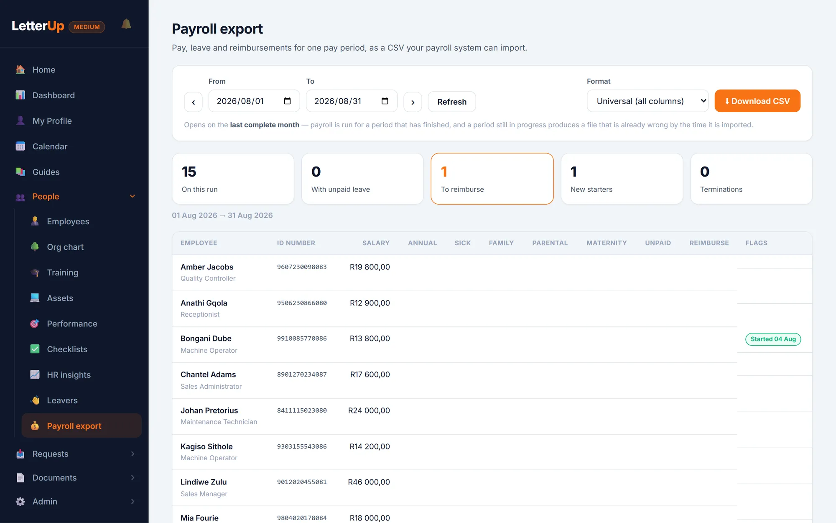Open Employees page
Screen dimensions: 836x523
(x=82, y=221)
